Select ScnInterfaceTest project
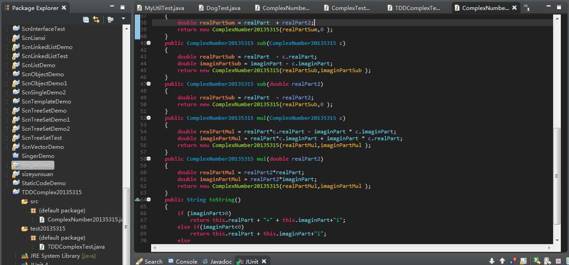This screenshot has height=265, width=569. point(43,29)
